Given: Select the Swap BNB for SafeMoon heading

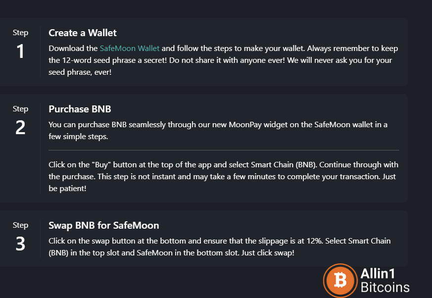Looking at the screenshot, I should pyautogui.click(x=104, y=225).
